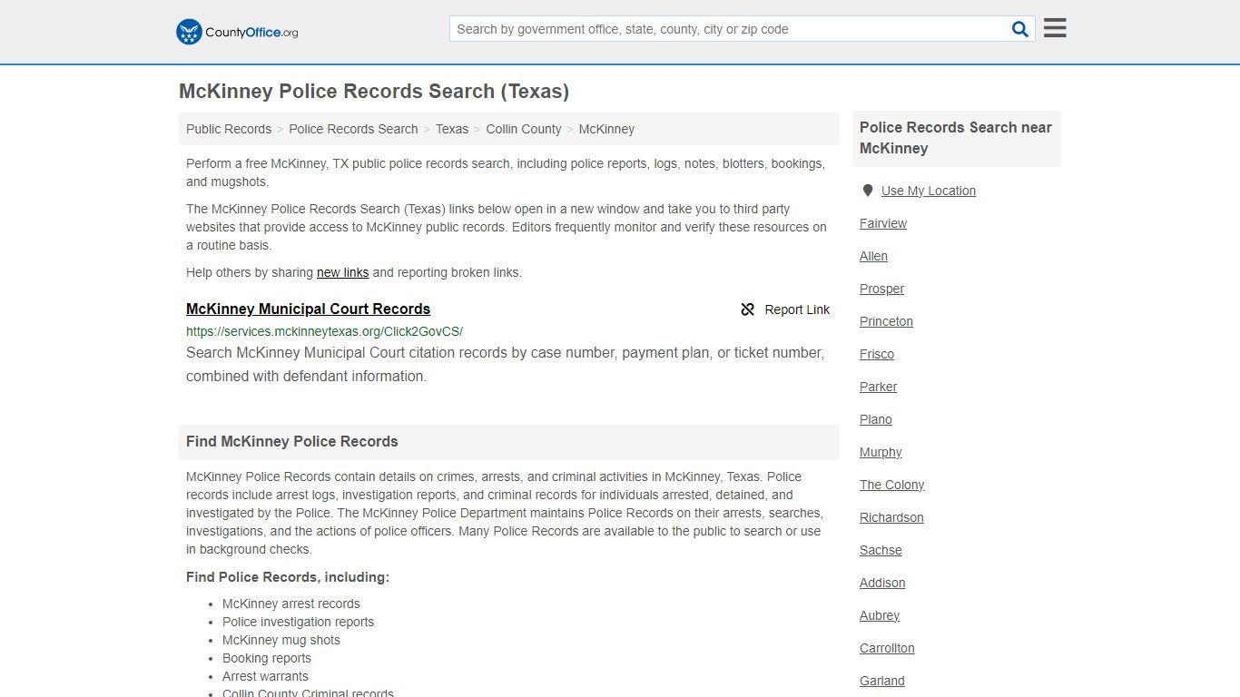Viewport: 1240px width, 697px height.
Task: Click Report Link button
Action: (x=785, y=309)
